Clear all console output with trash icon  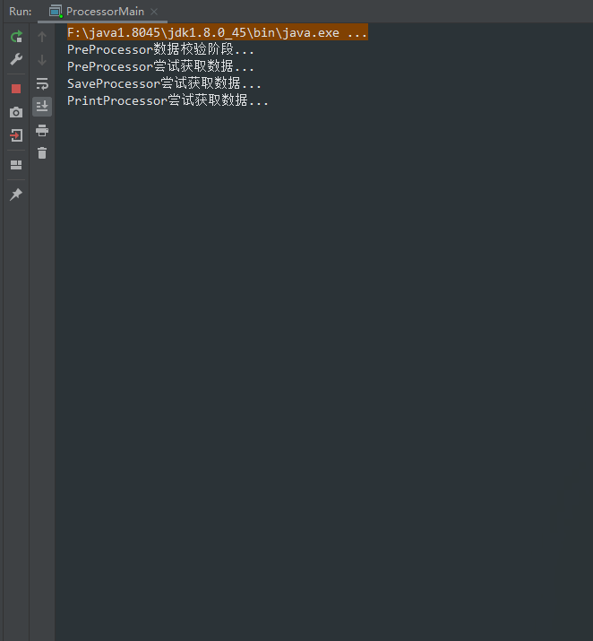(42, 153)
